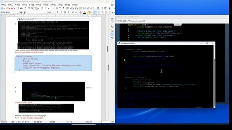Screen dimensions: 232x130
Task: Click the Open folder icon in Writer toolbar
Action: [7, 8]
